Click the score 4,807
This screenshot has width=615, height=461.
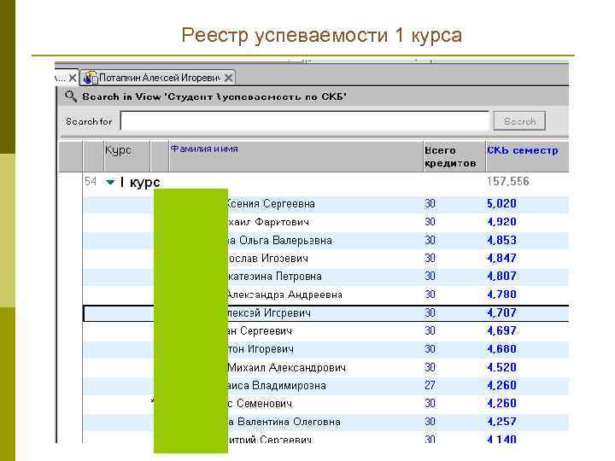coord(501,277)
